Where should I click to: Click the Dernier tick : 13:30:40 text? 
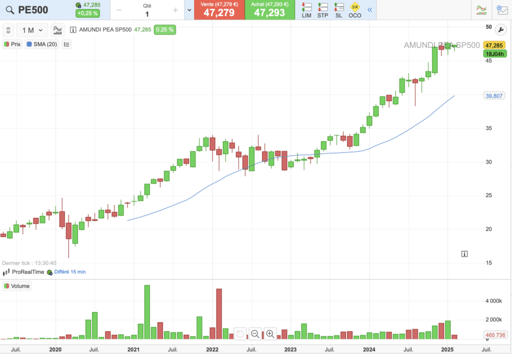pos(29,263)
